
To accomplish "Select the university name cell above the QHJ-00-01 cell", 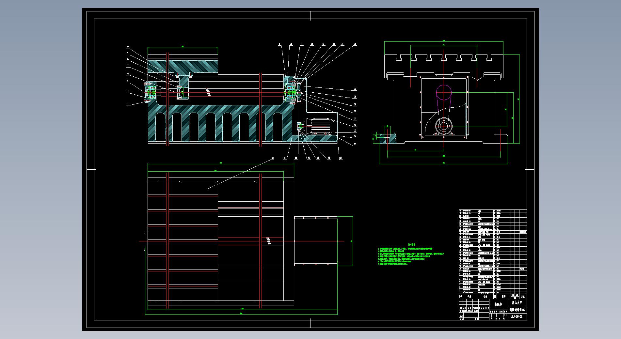I will pos(518,302).
